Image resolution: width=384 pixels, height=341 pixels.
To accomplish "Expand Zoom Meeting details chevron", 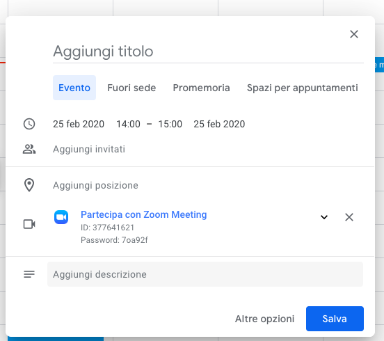I will 324,217.
